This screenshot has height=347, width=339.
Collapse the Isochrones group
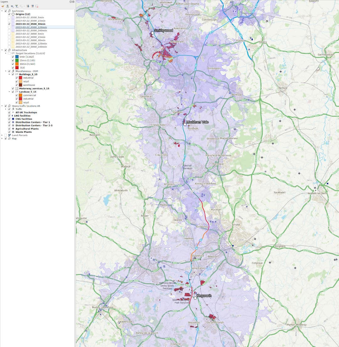click(2, 11)
